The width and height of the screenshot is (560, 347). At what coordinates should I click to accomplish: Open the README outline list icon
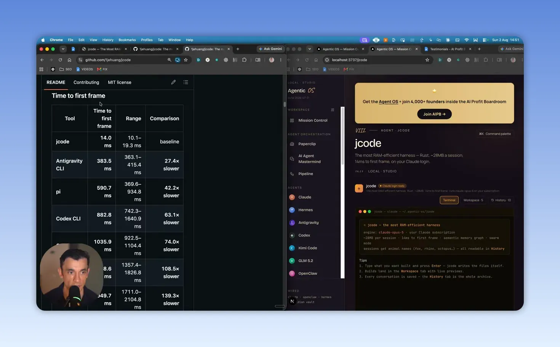[186, 82]
